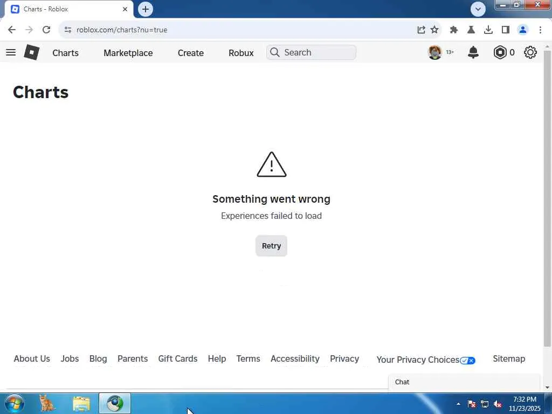The image size is (552, 414).
Task: Reload the page with refresh icon
Action: point(46,30)
